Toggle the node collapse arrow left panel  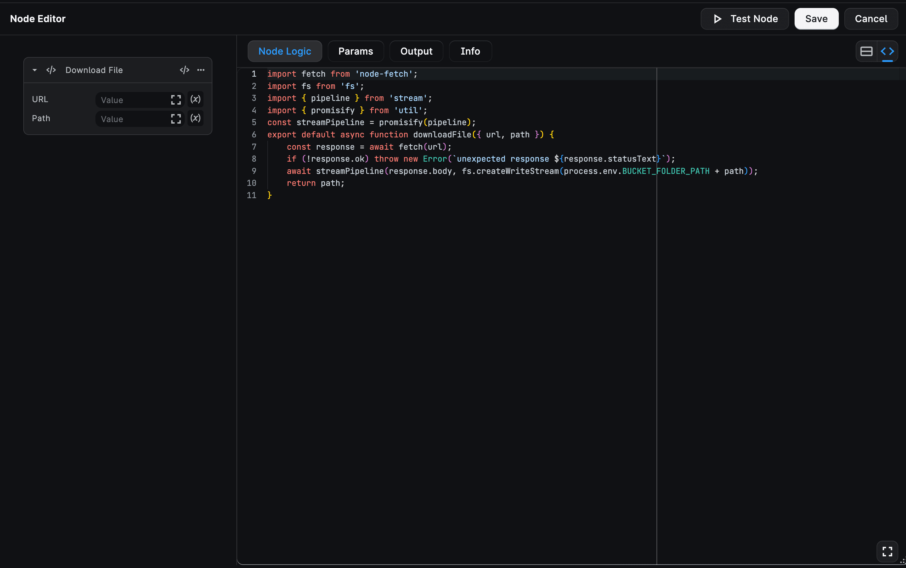[35, 70]
